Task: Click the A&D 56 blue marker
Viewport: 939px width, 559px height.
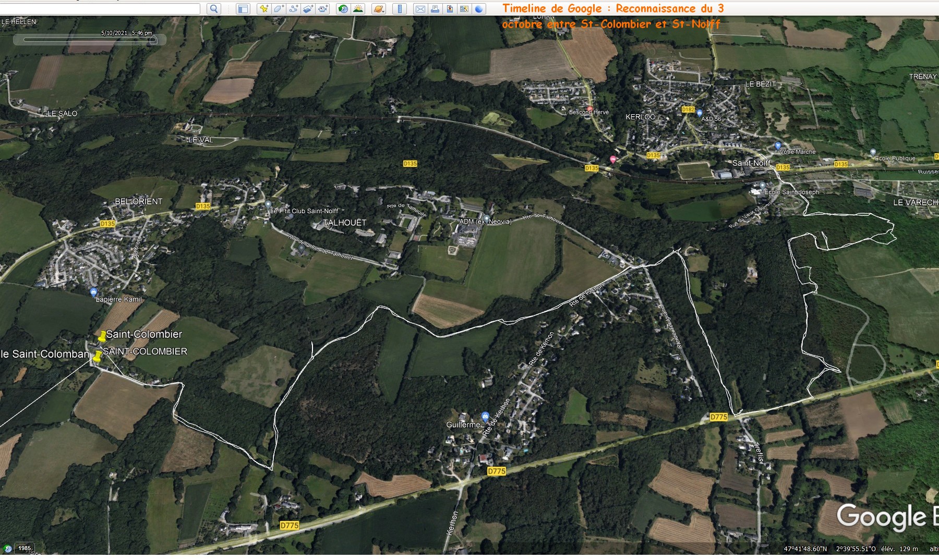Action: [x=700, y=113]
